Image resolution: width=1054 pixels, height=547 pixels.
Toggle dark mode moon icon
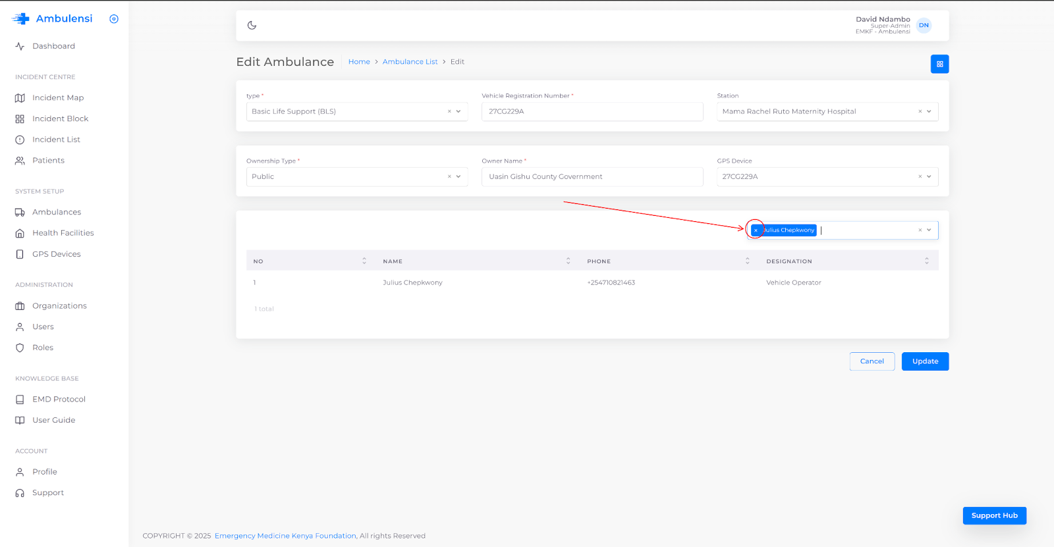coord(252,26)
